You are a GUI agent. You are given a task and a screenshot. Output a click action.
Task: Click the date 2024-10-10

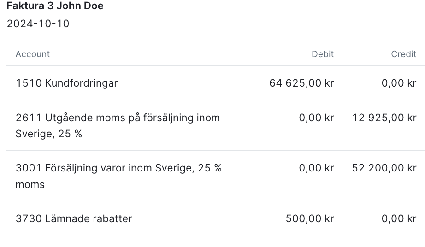pyautogui.click(x=38, y=24)
